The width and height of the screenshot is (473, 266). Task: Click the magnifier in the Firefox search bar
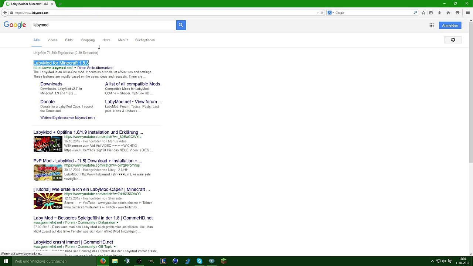click(x=415, y=13)
